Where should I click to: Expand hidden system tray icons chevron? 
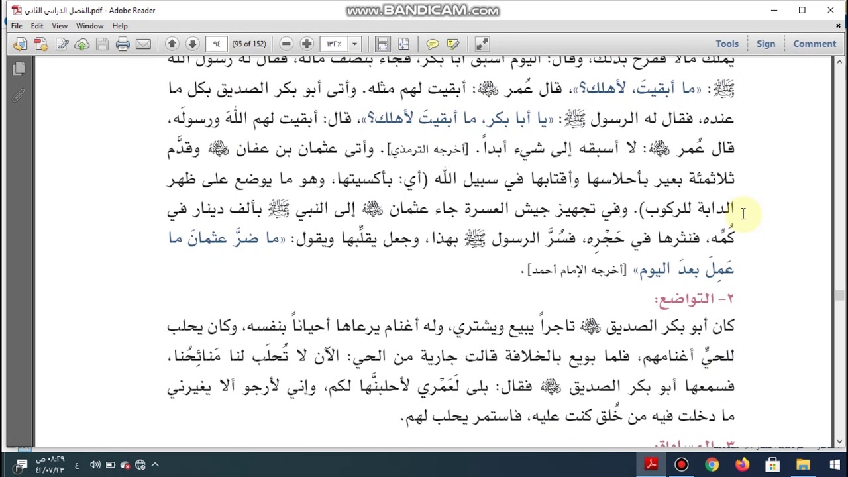click(155, 465)
